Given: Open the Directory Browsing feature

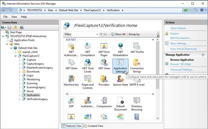Looking at the screenshot, I should tap(137, 104).
